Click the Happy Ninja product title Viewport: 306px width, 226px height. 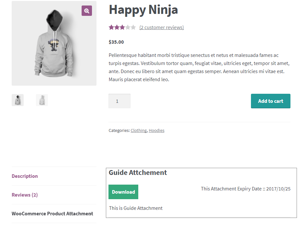pos(143,10)
